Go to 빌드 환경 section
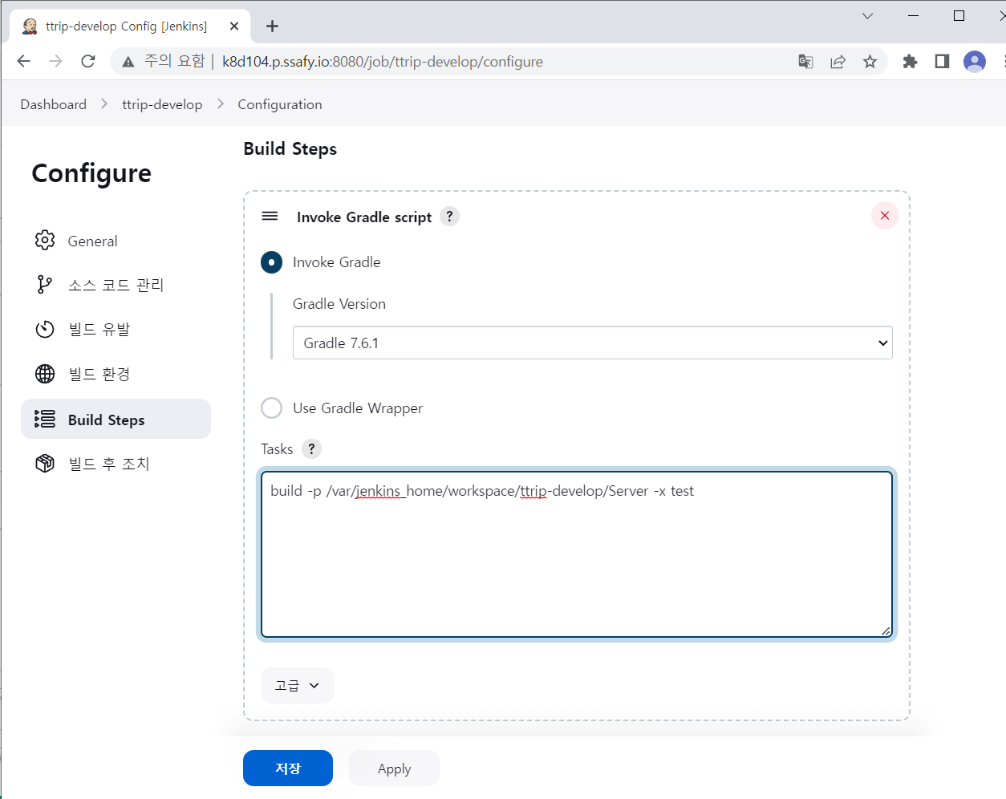 pyautogui.click(x=116, y=374)
